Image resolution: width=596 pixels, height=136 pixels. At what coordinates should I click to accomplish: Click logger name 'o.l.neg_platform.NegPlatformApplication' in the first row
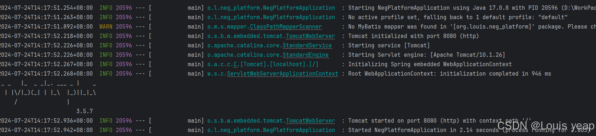pos(271,8)
